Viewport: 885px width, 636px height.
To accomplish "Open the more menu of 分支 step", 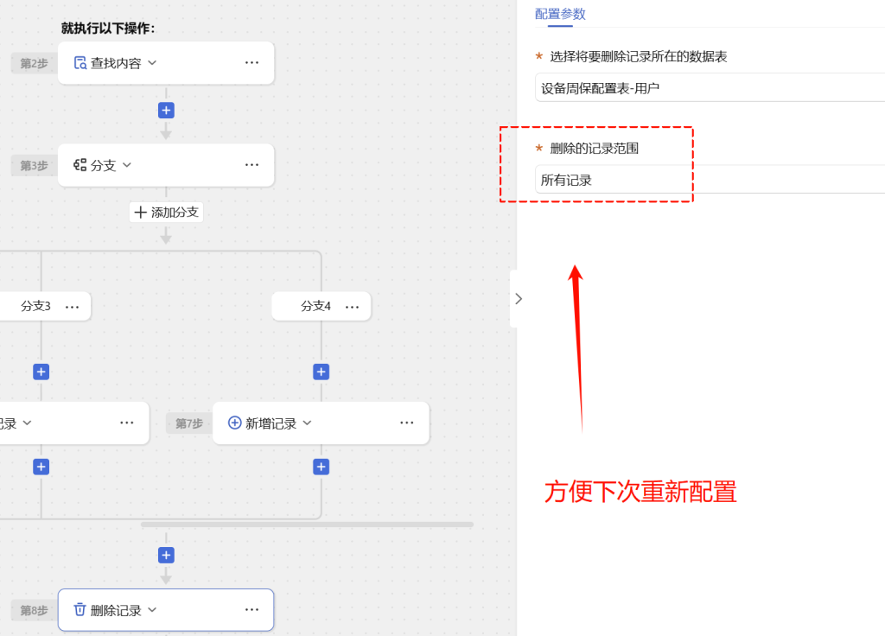I will (251, 165).
